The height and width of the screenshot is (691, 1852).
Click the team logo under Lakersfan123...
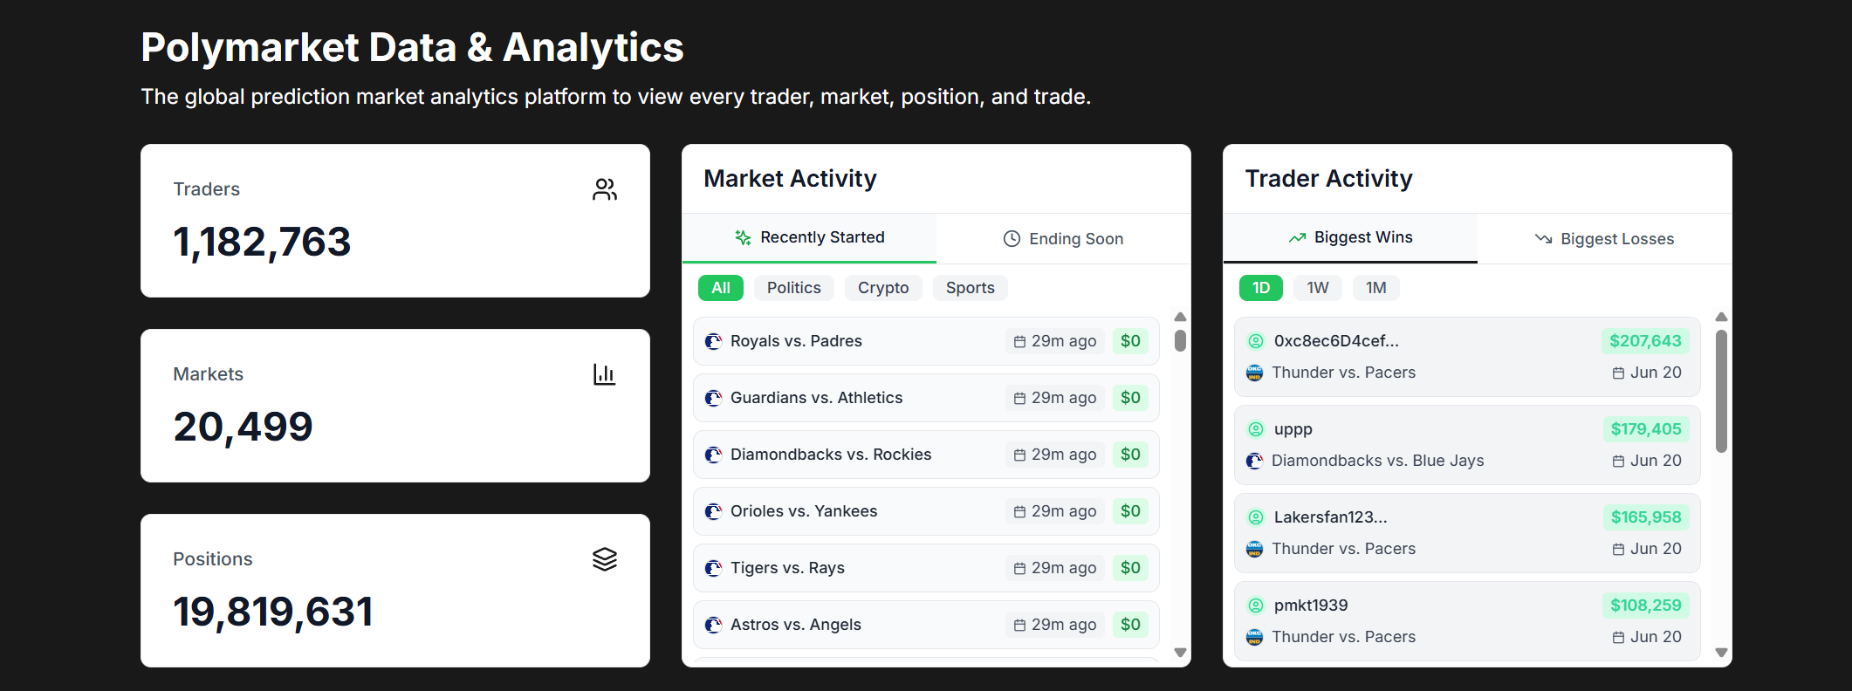tap(1255, 549)
